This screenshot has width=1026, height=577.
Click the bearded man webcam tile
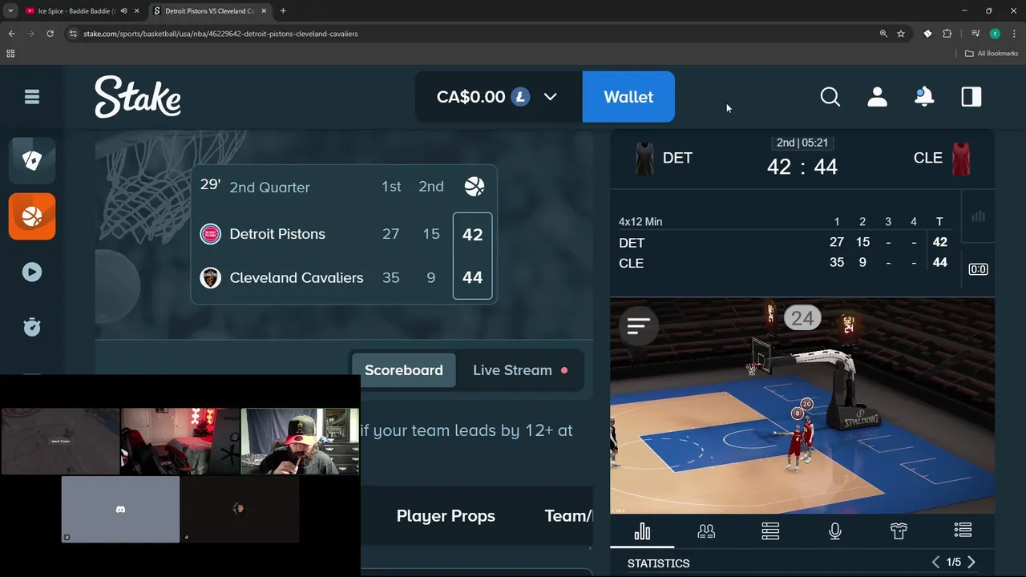[300, 442]
